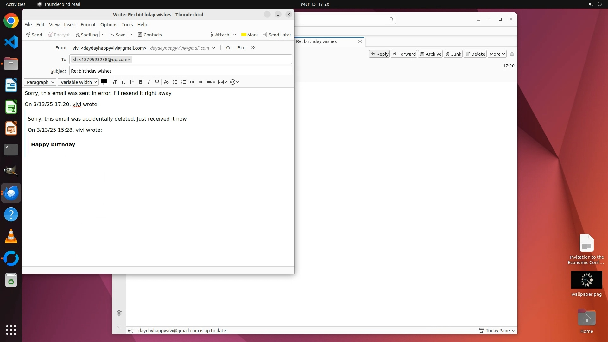
Task: Open the Format menu
Action: click(88, 25)
